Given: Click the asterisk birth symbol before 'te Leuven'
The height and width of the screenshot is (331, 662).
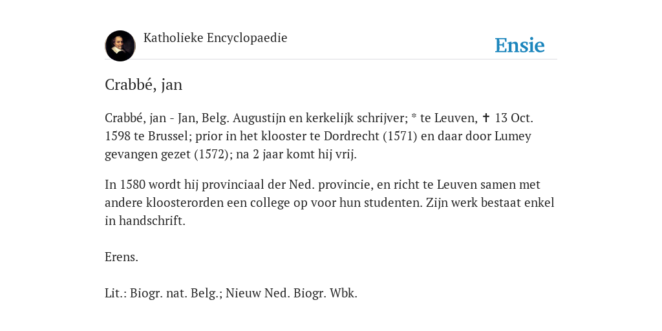Looking at the screenshot, I should tap(414, 117).
